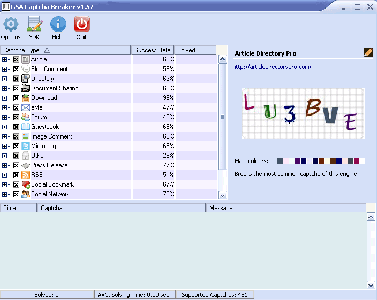This screenshot has width=377, height=300.
Task: Click the captcha list scrollbar thumb
Action: [x=223, y=117]
